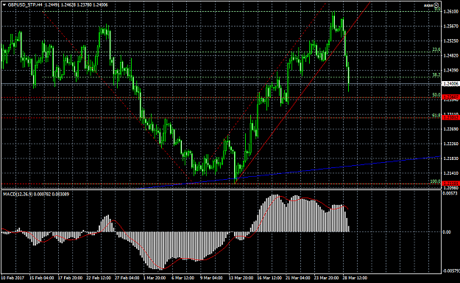
Task: Click the '13 Mar 20:00' time axis label
Action: (x=241, y=278)
